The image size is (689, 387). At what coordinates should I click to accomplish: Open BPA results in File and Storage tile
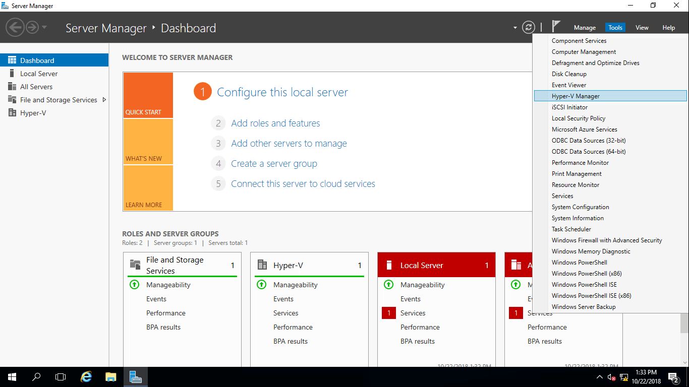click(163, 327)
